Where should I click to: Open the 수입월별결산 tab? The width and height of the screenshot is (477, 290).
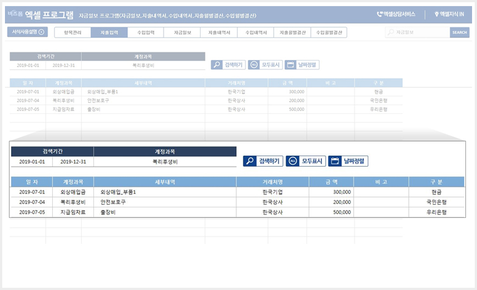[329, 32]
